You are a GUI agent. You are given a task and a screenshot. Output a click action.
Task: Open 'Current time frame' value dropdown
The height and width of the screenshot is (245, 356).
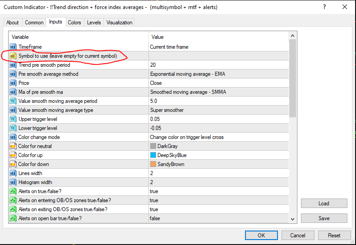point(169,47)
